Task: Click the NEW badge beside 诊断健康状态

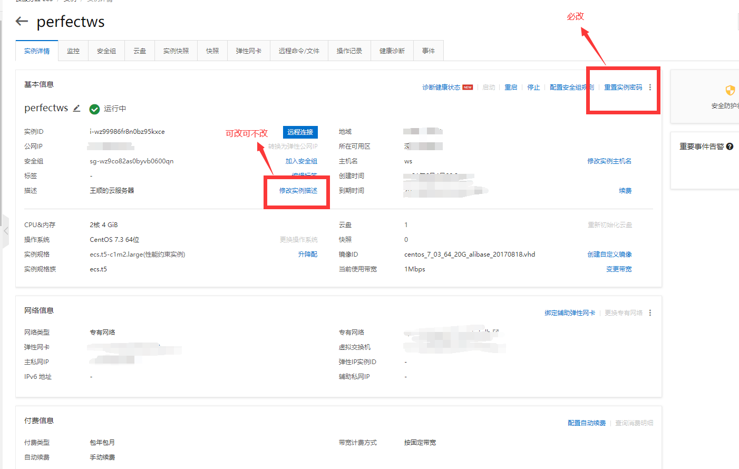Action: click(468, 87)
